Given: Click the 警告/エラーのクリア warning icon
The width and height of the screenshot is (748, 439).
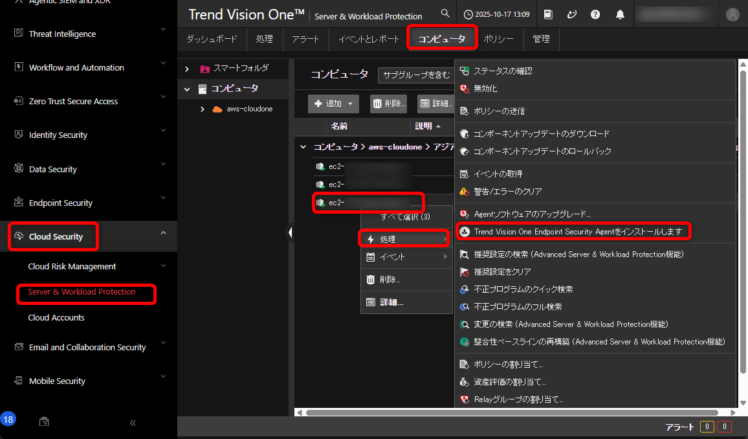Looking at the screenshot, I should pos(464,192).
